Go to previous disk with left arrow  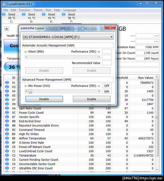[x=7, y=29]
